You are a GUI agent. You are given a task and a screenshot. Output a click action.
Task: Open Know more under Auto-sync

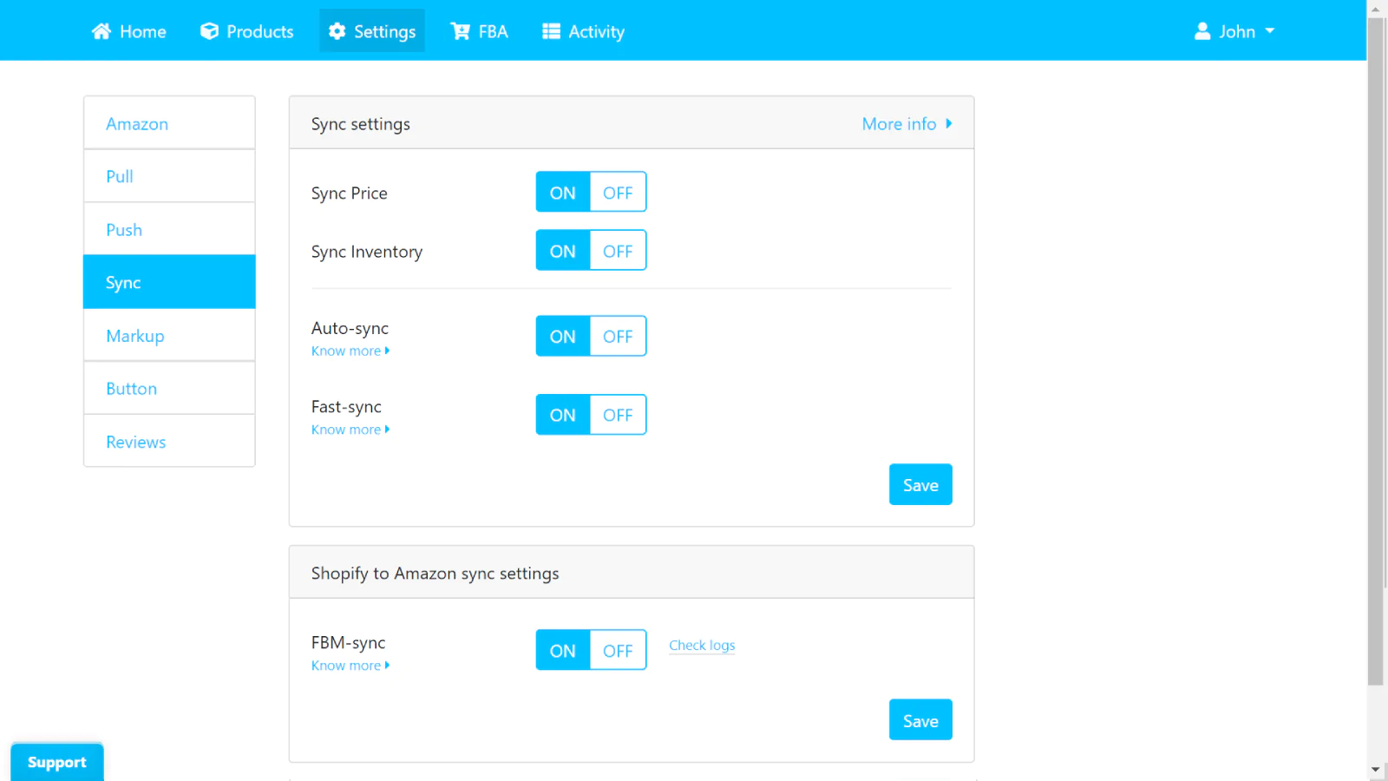(350, 351)
